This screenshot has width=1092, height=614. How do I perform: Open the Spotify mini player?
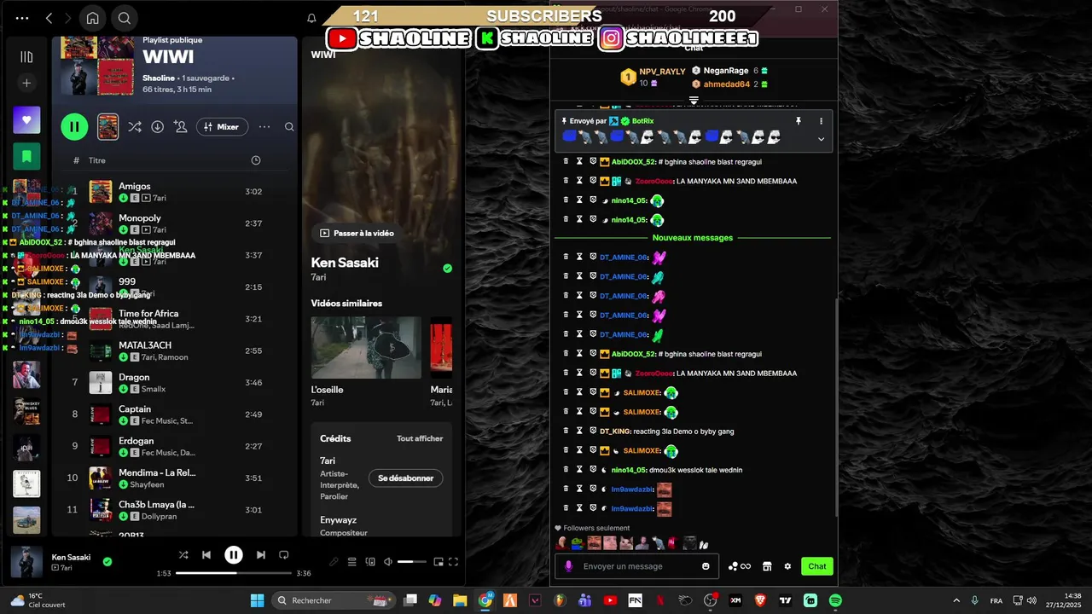[x=439, y=562]
